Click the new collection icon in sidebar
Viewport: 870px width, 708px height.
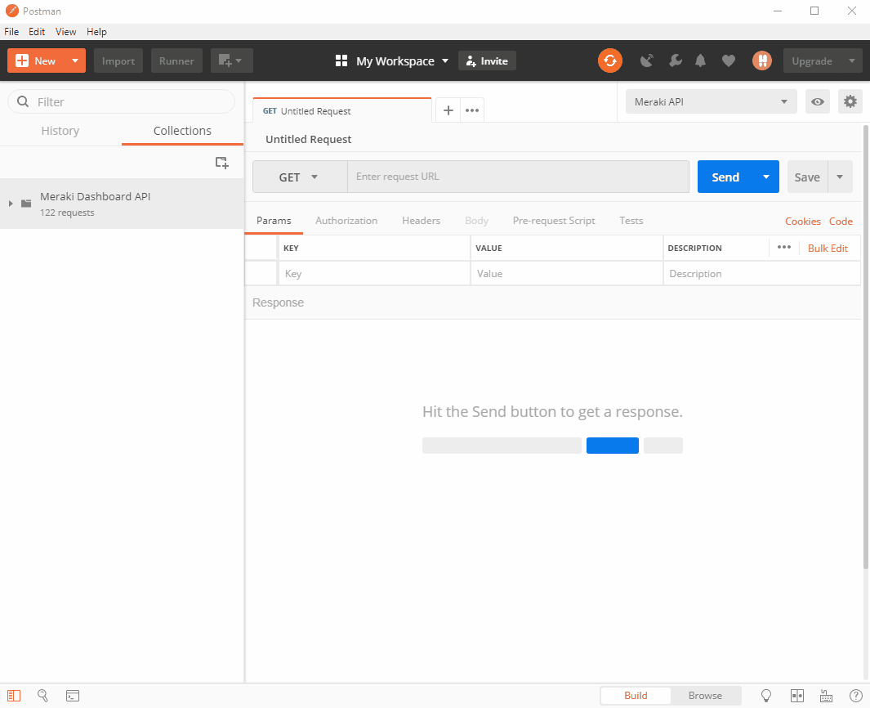click(x=221, y=163)
